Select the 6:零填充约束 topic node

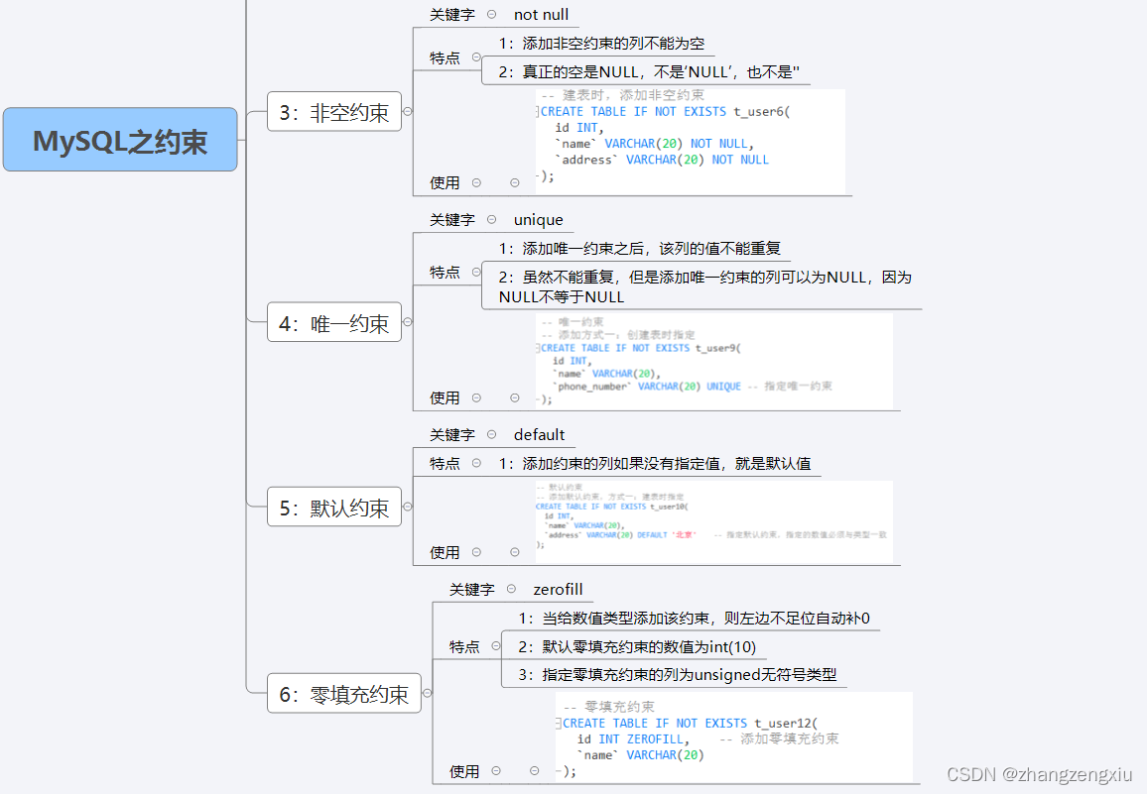click(x=344, y=693)
